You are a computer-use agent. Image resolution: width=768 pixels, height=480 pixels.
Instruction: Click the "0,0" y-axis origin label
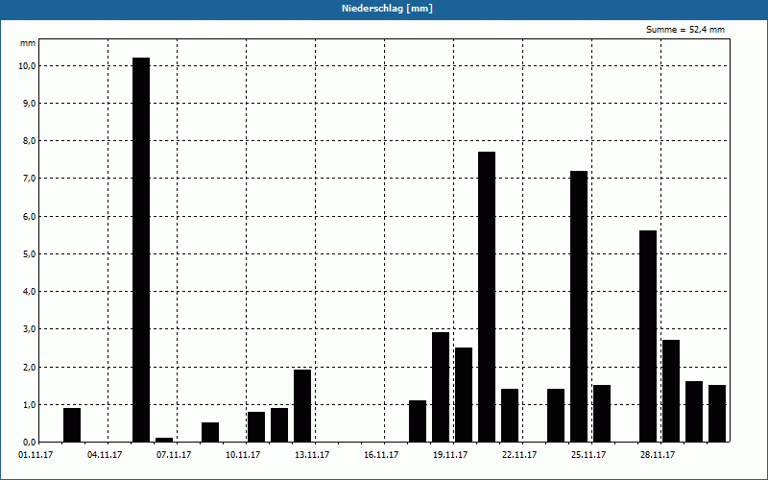(29, 443)
